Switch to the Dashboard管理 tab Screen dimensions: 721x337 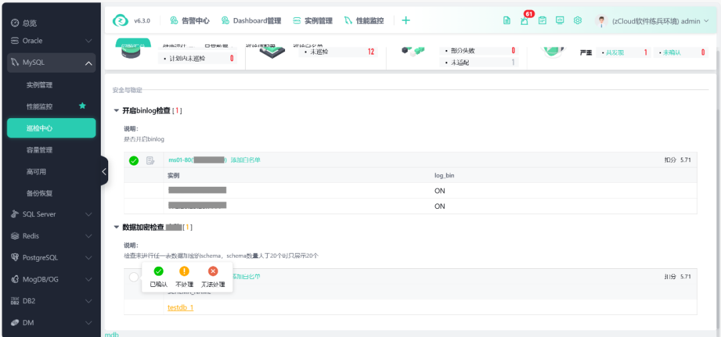pos(251,20)
